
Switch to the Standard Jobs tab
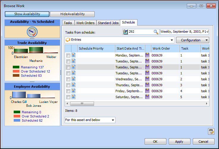point(108,23)
